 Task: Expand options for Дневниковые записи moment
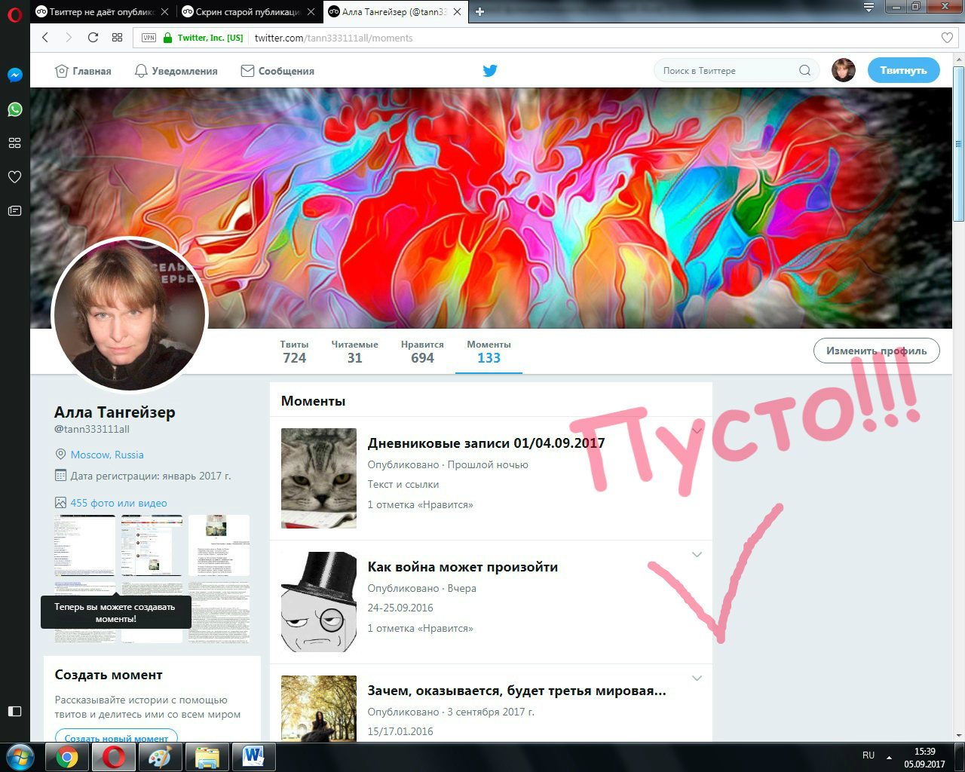(697, 431)
